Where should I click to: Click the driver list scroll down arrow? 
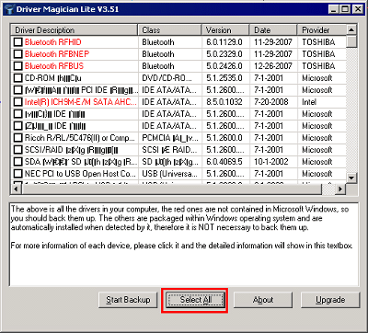tap(351, 178)
